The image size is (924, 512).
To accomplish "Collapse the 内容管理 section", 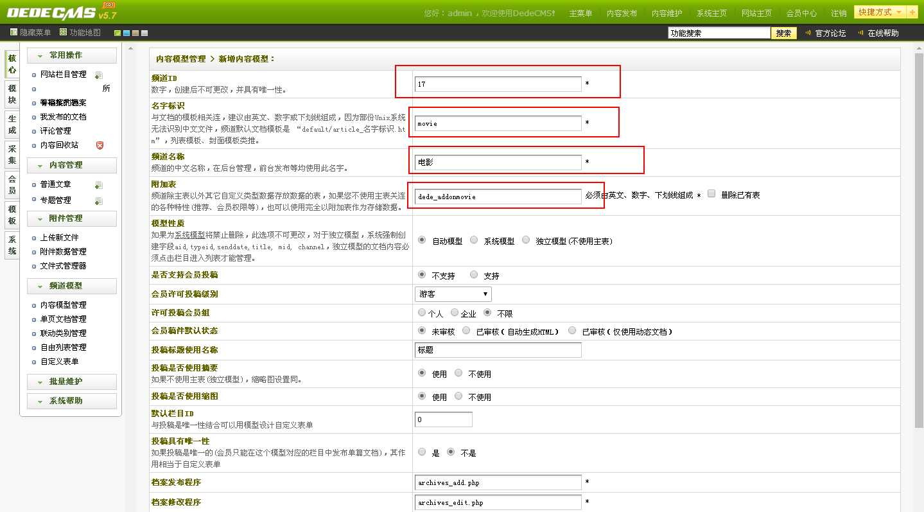I will [72, 165].
